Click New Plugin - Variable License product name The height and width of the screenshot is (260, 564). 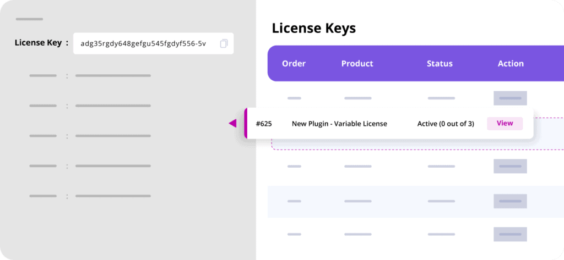tap(339, 124)
